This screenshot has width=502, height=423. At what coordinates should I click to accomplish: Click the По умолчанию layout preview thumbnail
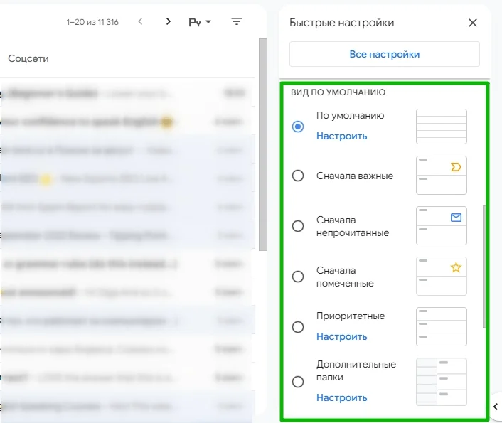441,127
